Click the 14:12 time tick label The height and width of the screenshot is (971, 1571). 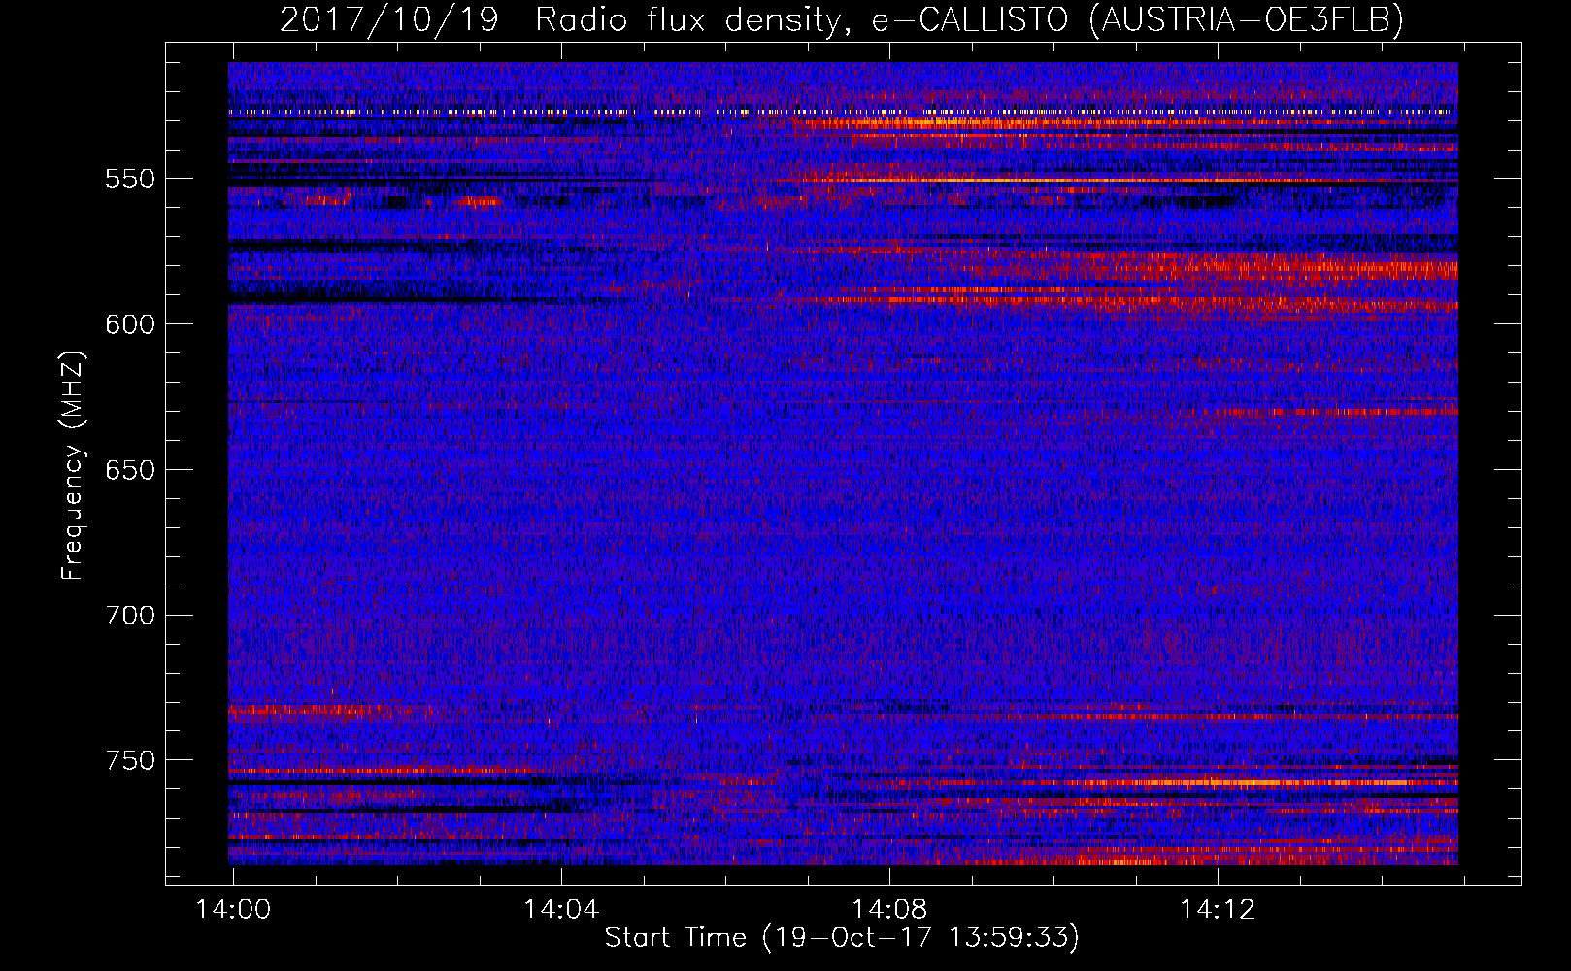[x=1218, y=910]
